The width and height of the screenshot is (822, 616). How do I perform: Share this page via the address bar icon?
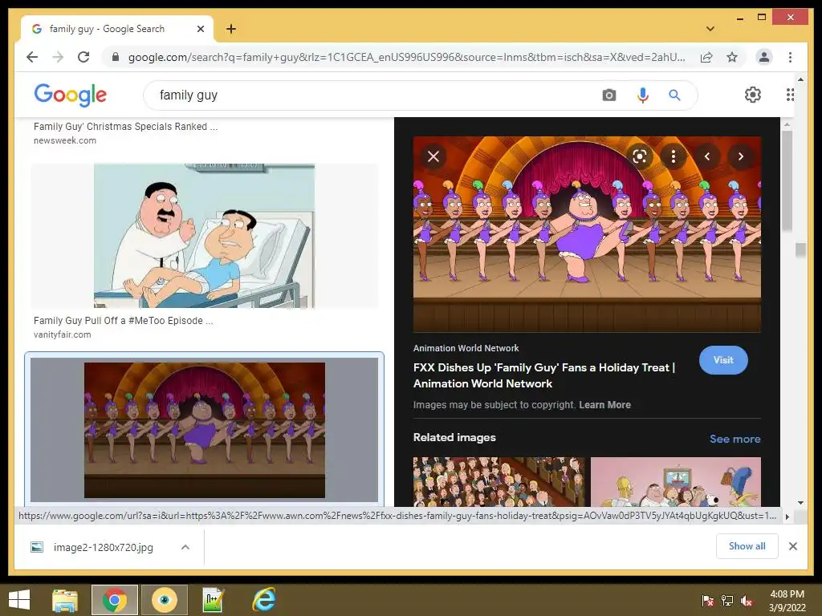[x=706, y=57]
